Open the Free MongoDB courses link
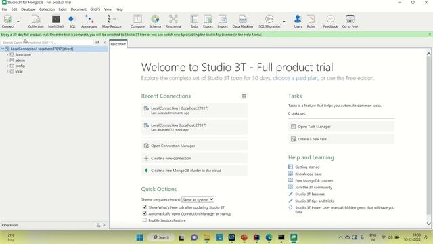This screenshot has height=244, width=433. 314,181
